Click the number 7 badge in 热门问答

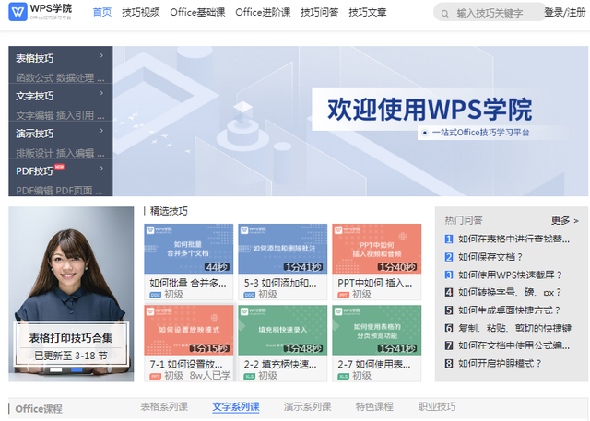tap(449, 345)
